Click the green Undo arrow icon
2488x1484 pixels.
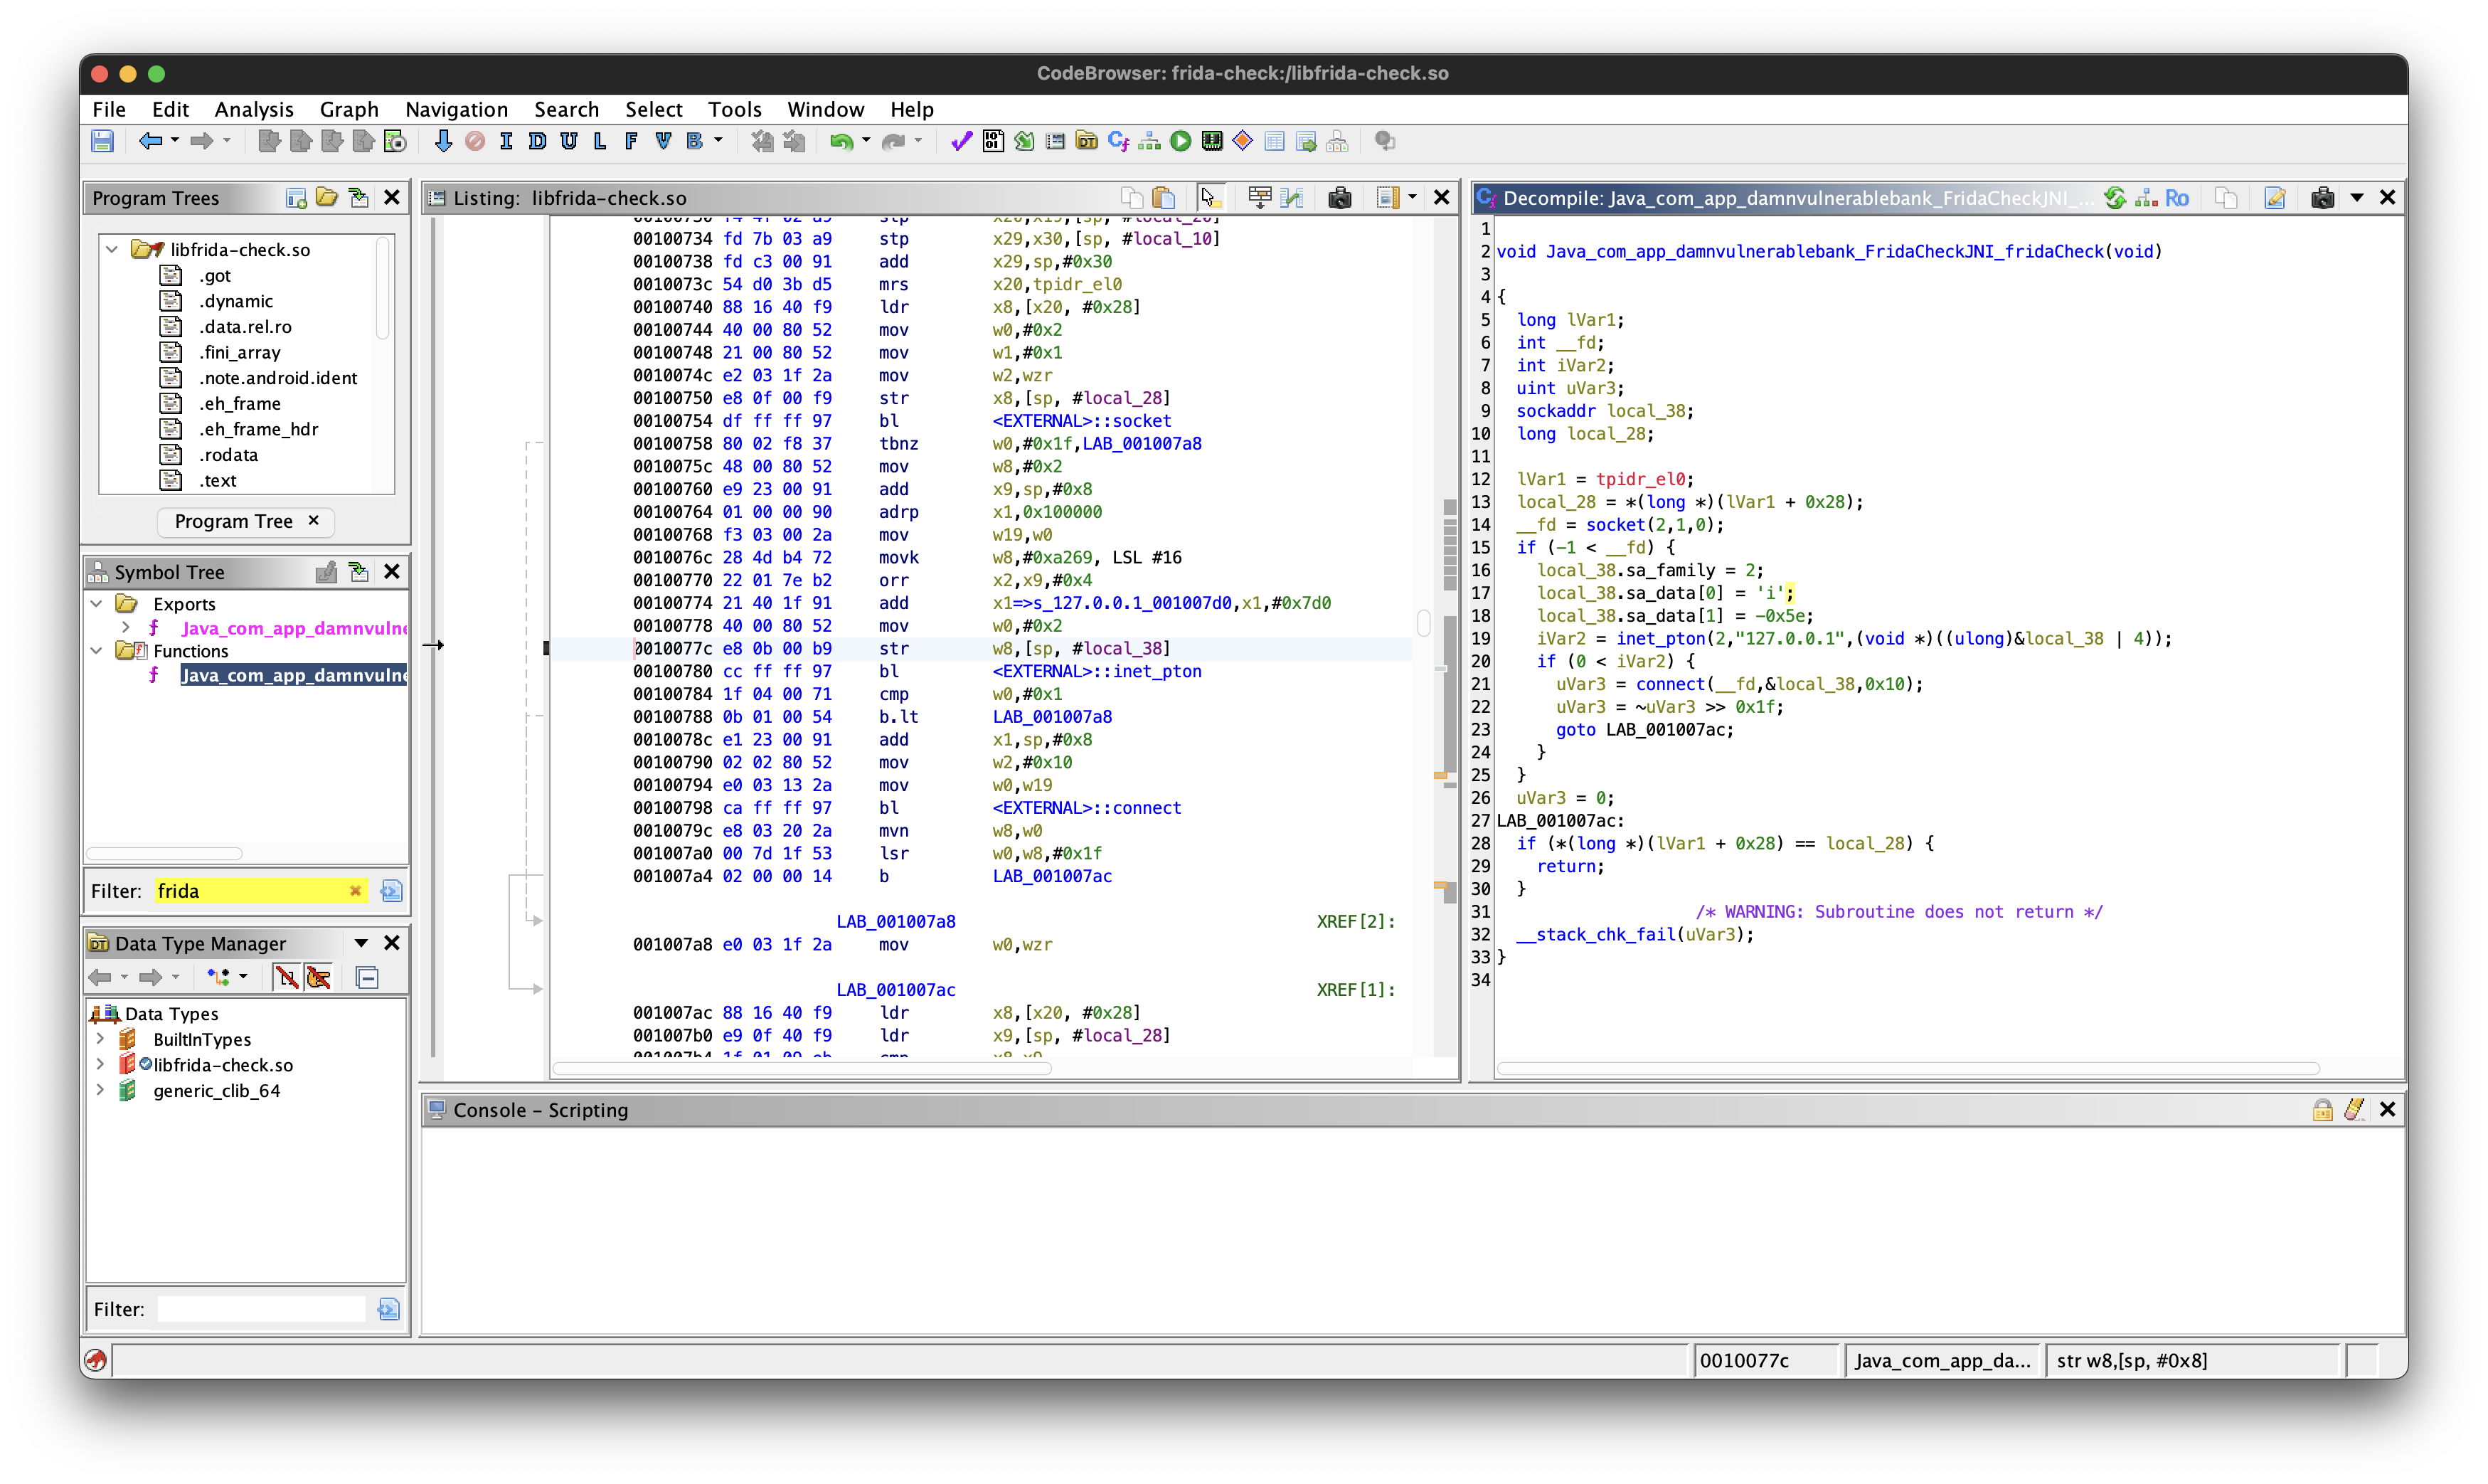tap(841, 141)
